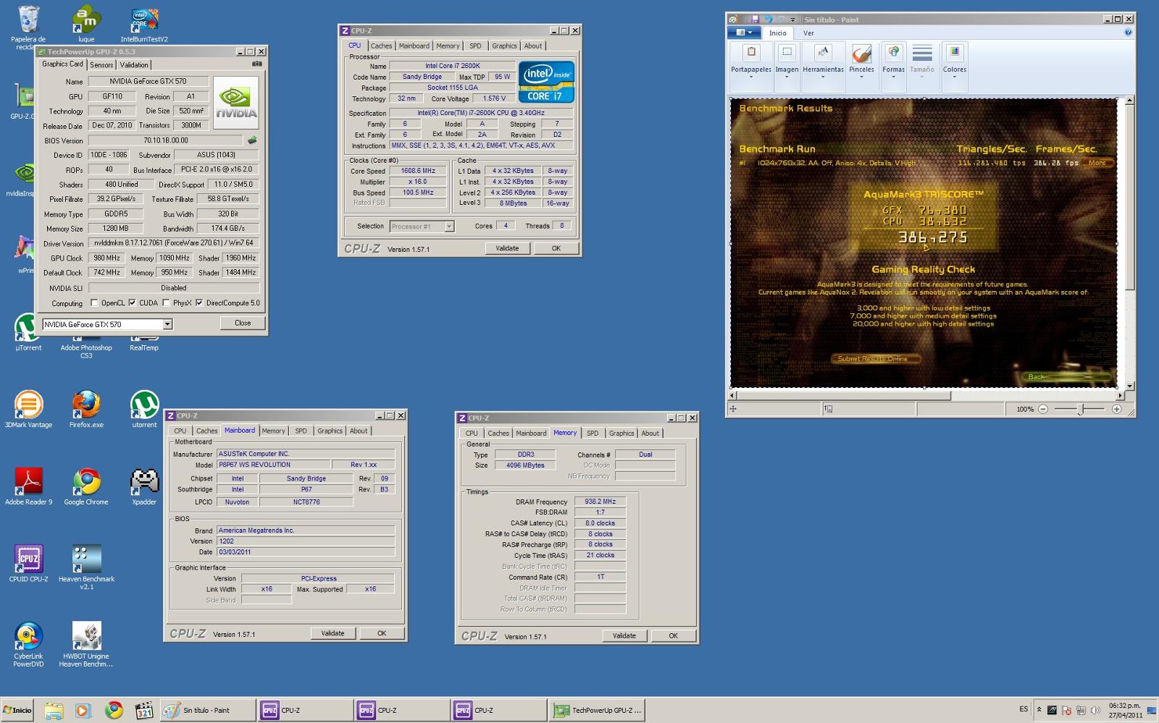Toggle the DirectCompute 5.0 checkbox

pyautogui.click(x=199, y=303)
